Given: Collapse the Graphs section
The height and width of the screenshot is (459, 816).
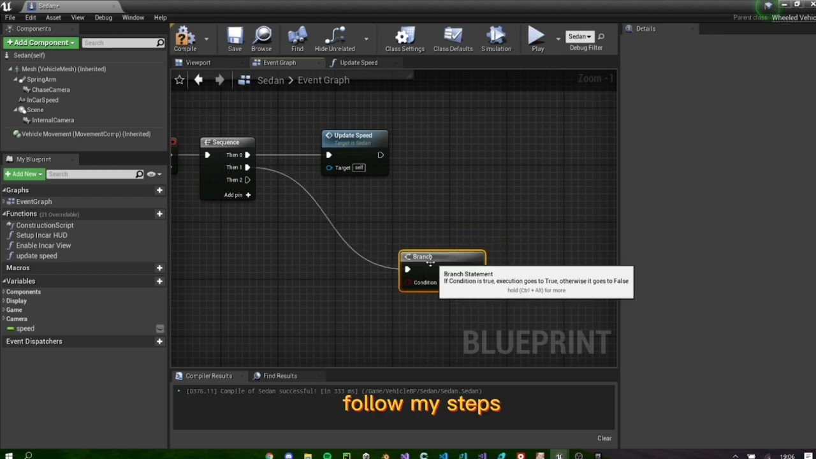Looking at the screenshot, I should (x=4, y=190).
